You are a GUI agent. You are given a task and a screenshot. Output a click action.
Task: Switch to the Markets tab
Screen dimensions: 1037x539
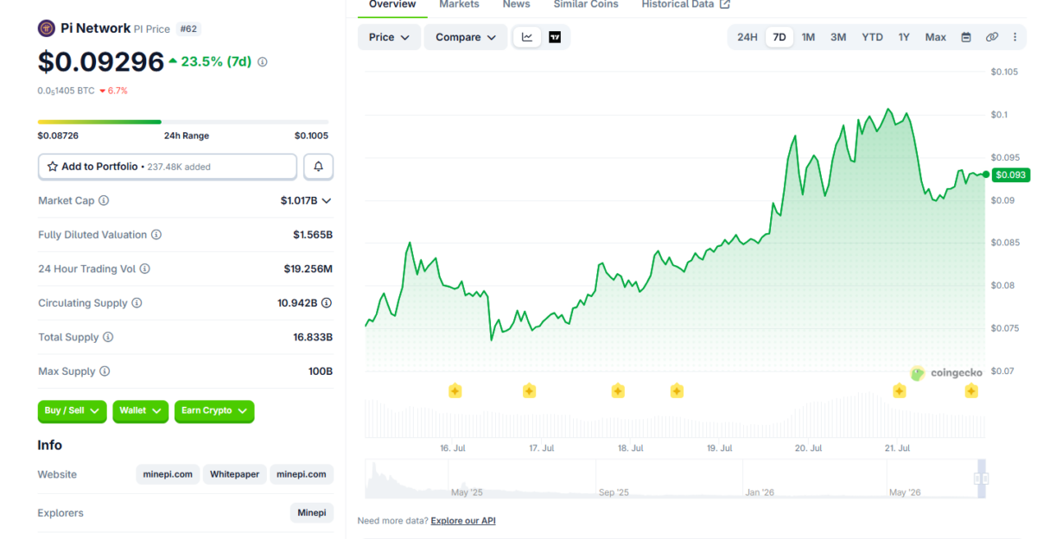point(459,4)
